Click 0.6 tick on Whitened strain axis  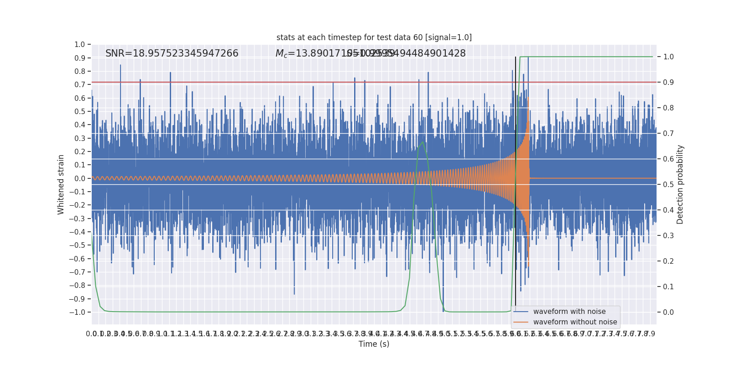tap(80, 98)
